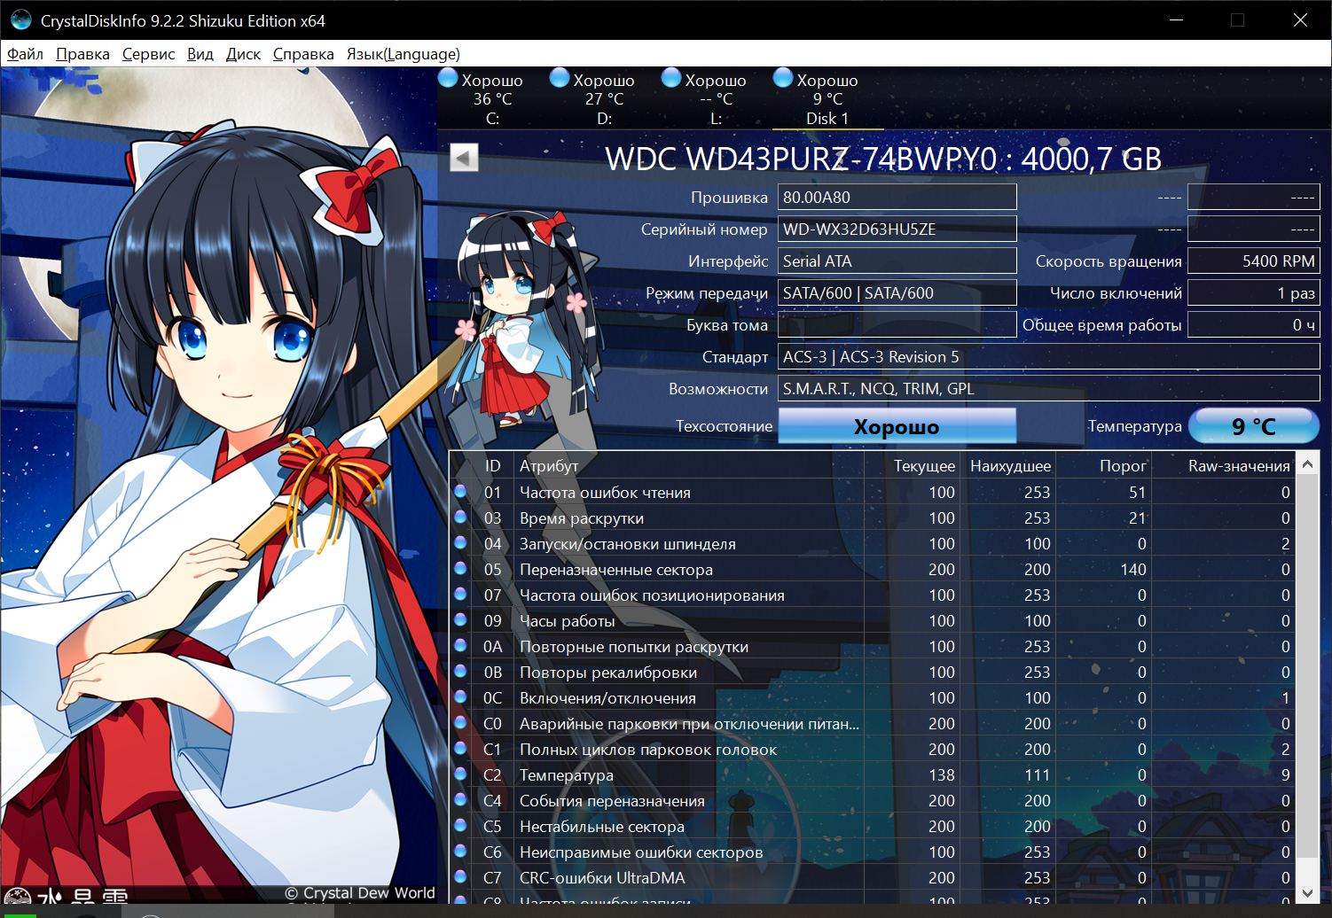The width and height of the screenshot is (1332, 918).
Task: Click the Прошивка field showing 80.00A80
Action: (x=897, y=197)
